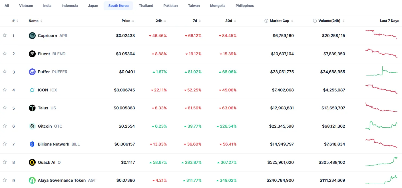The height and width of the screenshot is (188, 402).
Task: Click Quack AI's 7-day sparkline chart
Action: 381,162
